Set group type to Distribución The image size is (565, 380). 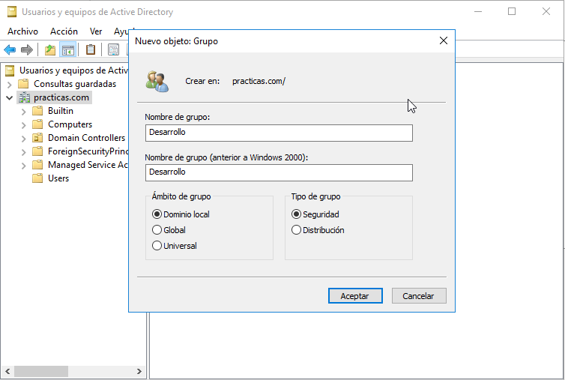pyautogui.click(x=297, y=230)
